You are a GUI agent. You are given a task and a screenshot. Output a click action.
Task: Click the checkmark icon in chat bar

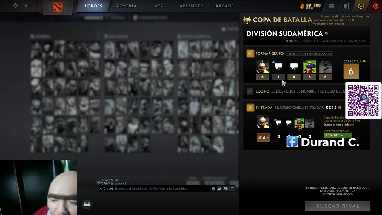[219, 189]
